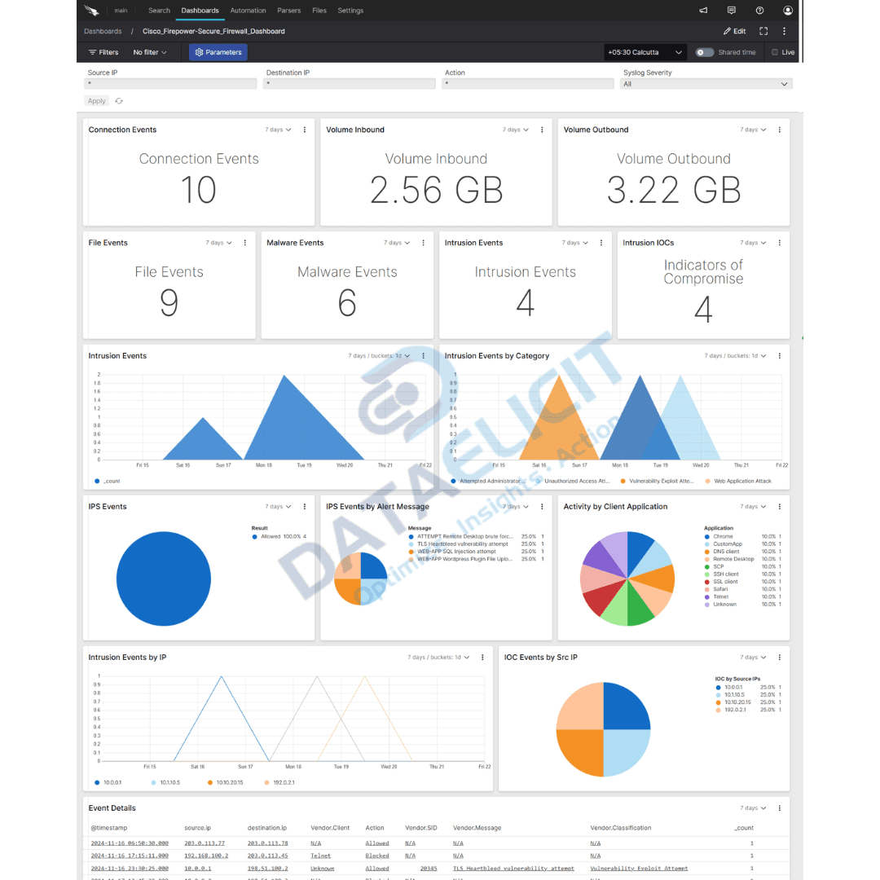
Task: Enable the Shared time toggle
Action: tap(702, 51)
